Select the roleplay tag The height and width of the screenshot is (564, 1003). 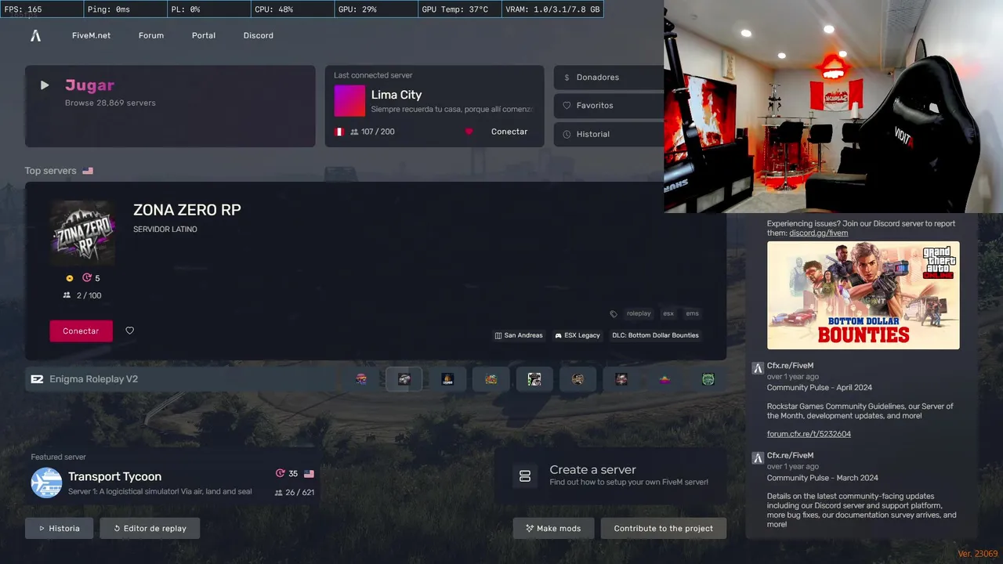[x=639, y=313]
